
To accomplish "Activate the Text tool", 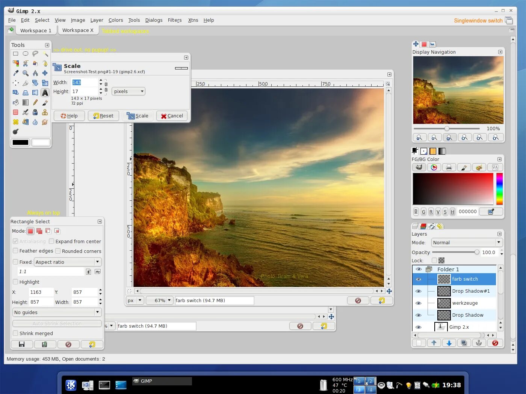I will tap(45, 92).
